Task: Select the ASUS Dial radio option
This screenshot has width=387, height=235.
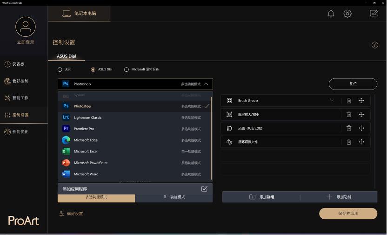Action: [93, 69]
